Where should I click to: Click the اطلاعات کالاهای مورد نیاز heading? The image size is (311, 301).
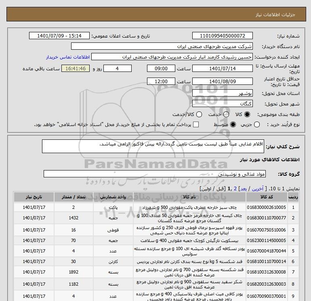click(x=270, y=160)
